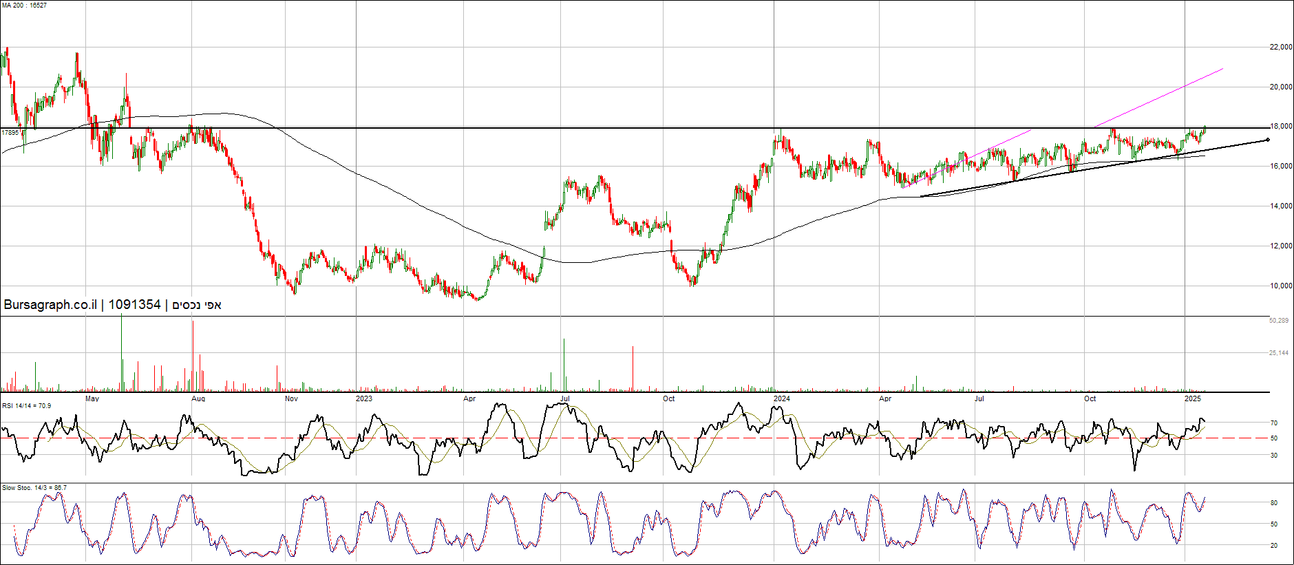Click the 20,000 price axis label

pos(1280,87)
